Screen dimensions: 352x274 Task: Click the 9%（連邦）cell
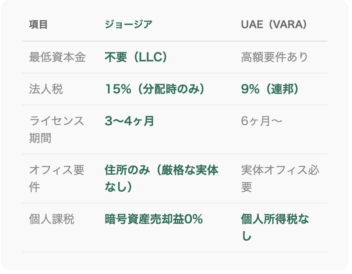[x=270, y=89]
